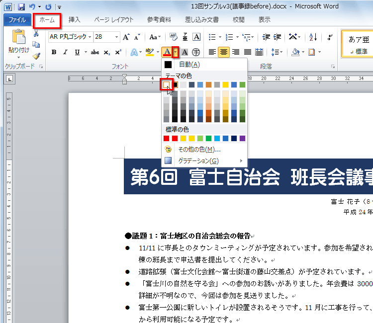Expand the Text Effects dropdown arrow

(x=141, y=52)
